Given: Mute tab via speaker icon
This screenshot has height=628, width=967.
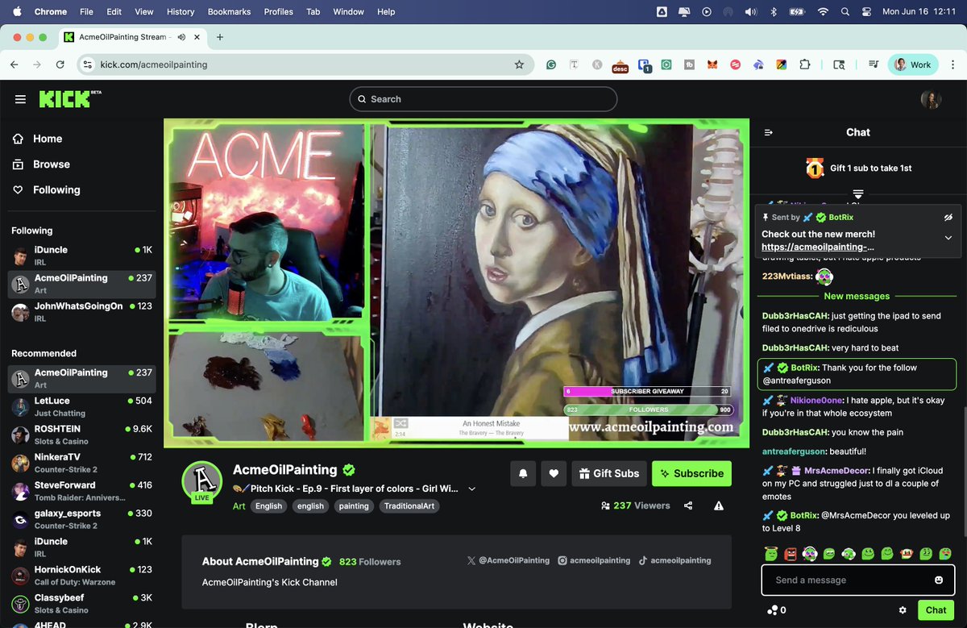Looking at the screenshot, I should (x=181, y=37).
